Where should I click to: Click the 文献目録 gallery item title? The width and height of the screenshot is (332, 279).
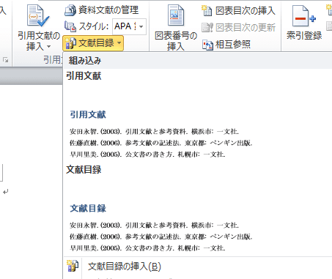[x=84, y=170]
